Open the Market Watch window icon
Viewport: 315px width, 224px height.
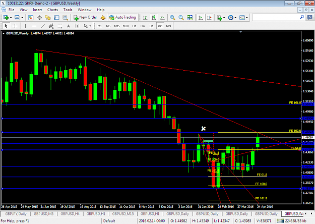pos(31,18)
